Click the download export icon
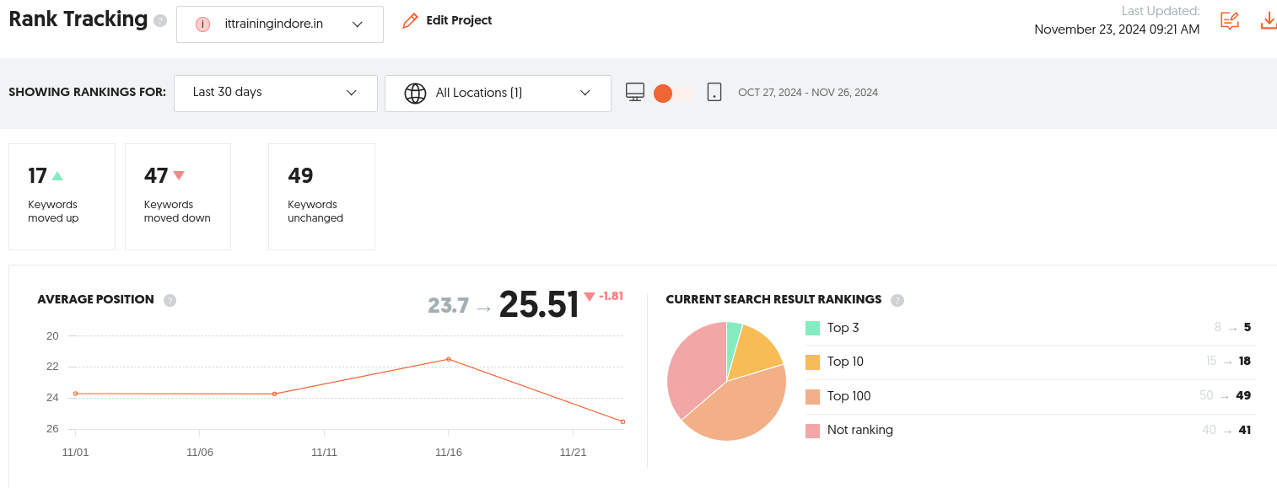The height and width of the screenshot is (488, 1277). click(1269, 21)
